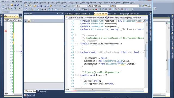
Task: Click the editor vertical scrollbar thumb
Action: (145, 51)
